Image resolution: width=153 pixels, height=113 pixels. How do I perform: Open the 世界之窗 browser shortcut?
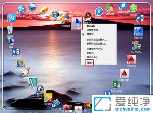pyautogui.click(x=110, y=8)
